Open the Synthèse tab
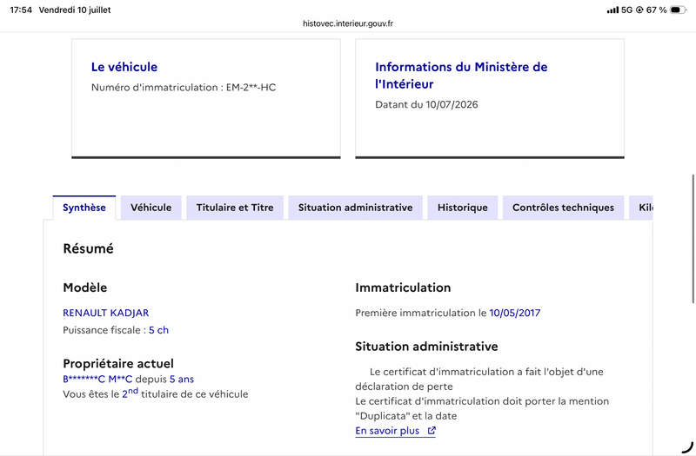 click(x=84, y=208)
